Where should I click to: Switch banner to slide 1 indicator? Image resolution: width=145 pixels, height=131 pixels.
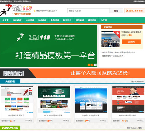click(89, 65)
